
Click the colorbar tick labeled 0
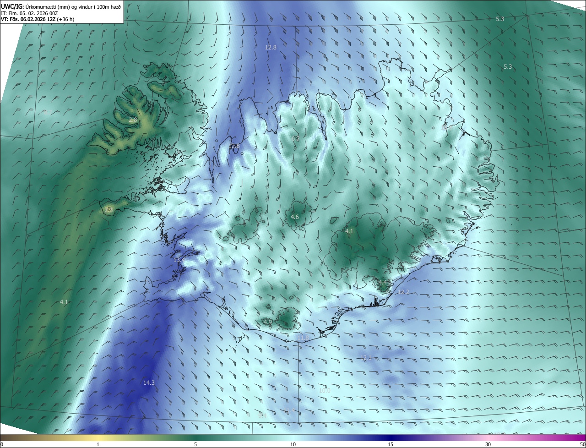(2, 445)
